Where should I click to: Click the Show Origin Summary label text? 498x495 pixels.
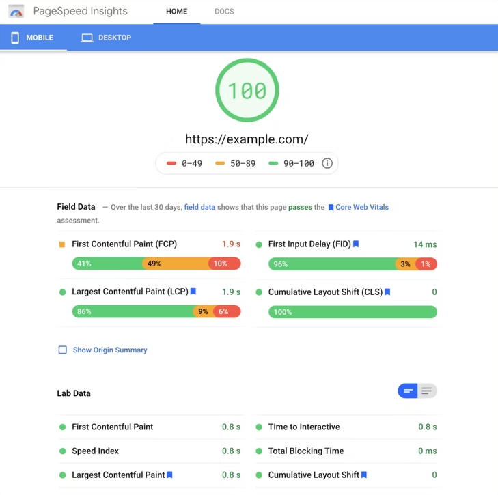pos(110,350)
